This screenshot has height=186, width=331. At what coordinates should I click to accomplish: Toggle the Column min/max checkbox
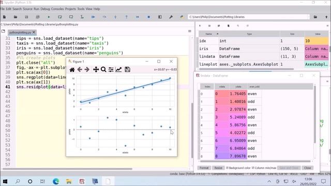253,168
